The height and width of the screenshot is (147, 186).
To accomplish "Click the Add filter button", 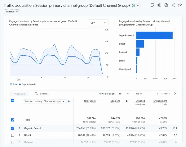I will [x=12, y=11].
